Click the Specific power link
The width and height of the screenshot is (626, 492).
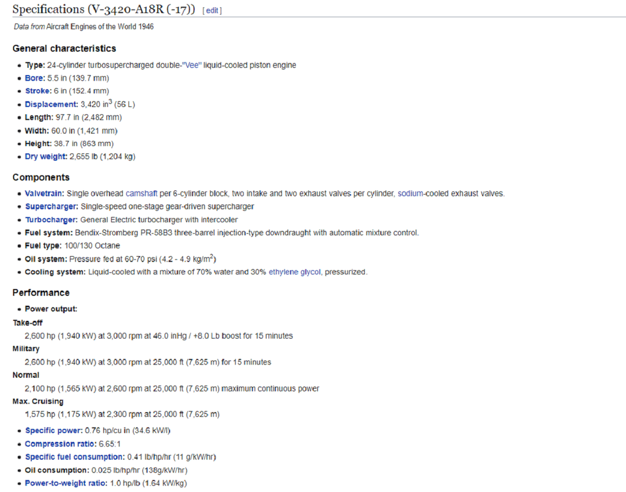53,430
